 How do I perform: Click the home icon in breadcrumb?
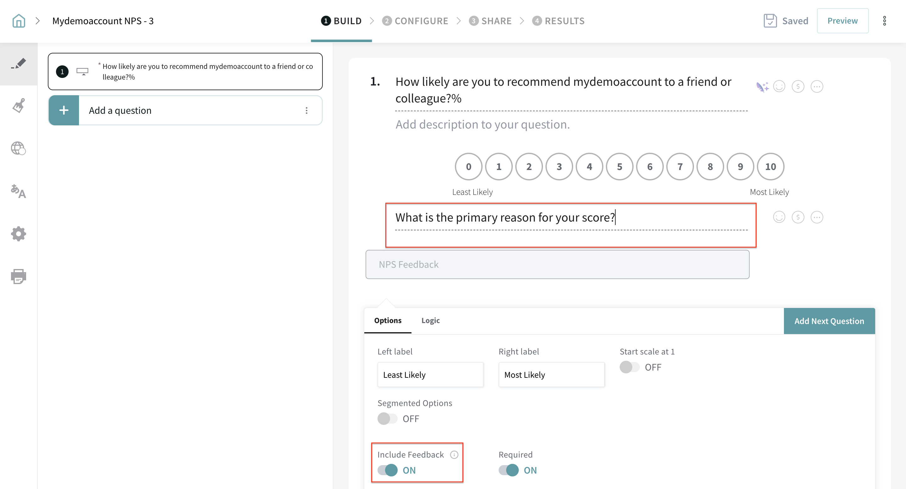click(19, 21)
